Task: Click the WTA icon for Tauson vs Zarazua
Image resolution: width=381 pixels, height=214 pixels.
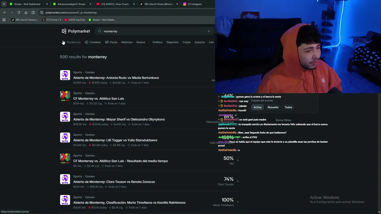Action: tap(65, 179)
